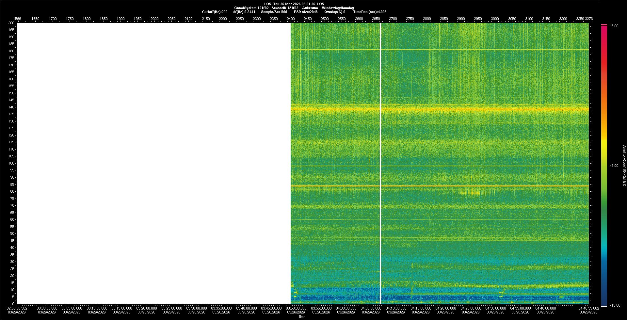Viewport: 627px width, 320px height.
Task: Click the Windowing:Hanning header text
Action: tap(338, 8)
